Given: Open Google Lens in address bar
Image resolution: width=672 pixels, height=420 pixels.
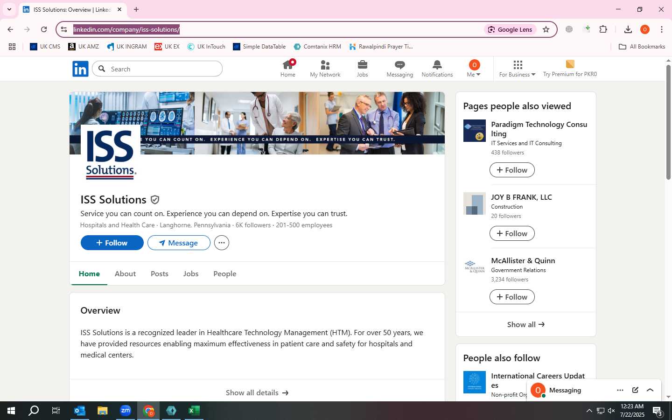Looking at the screenshot, I should click(x=510, y=29).
